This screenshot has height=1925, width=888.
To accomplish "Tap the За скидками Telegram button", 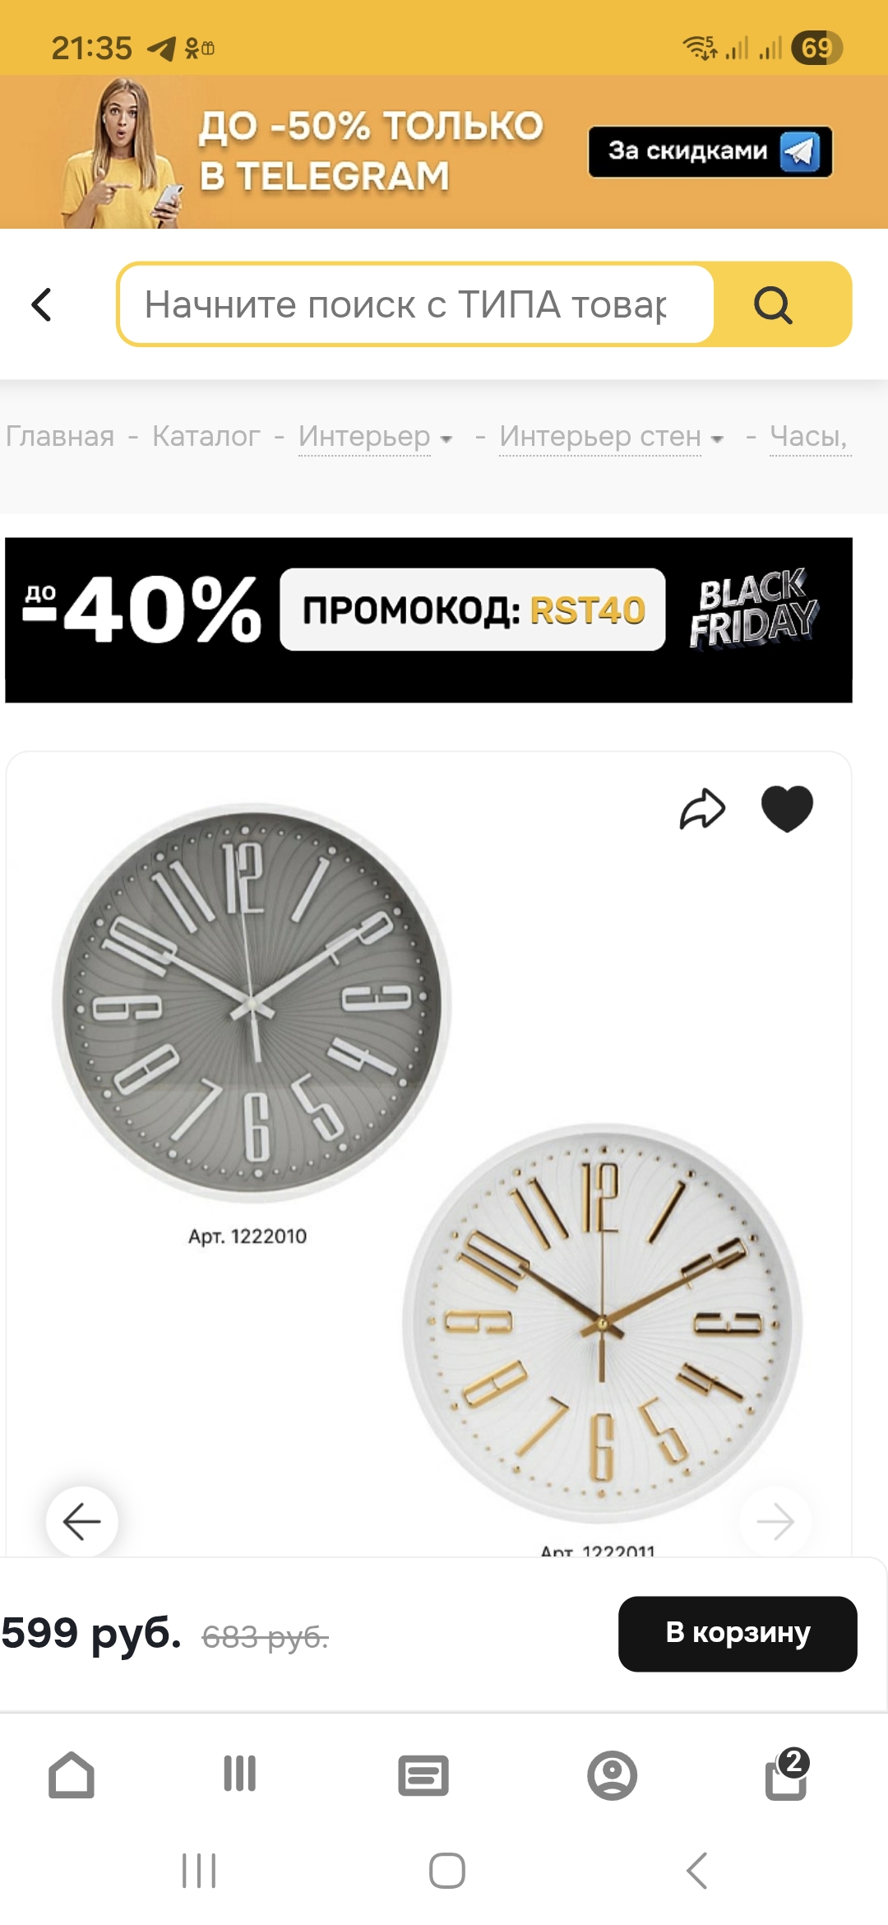I will click(x=710, y=151).
